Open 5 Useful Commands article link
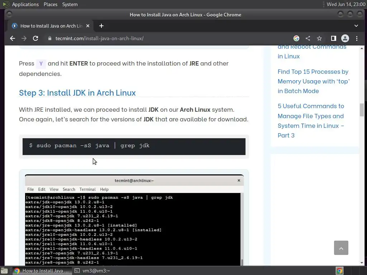The width and height of the screenshot is (367, 275). (311, 121)
